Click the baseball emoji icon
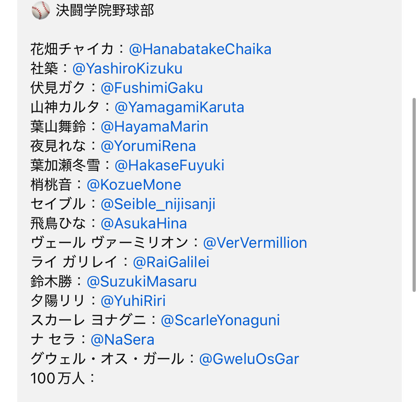 (40, 10)
